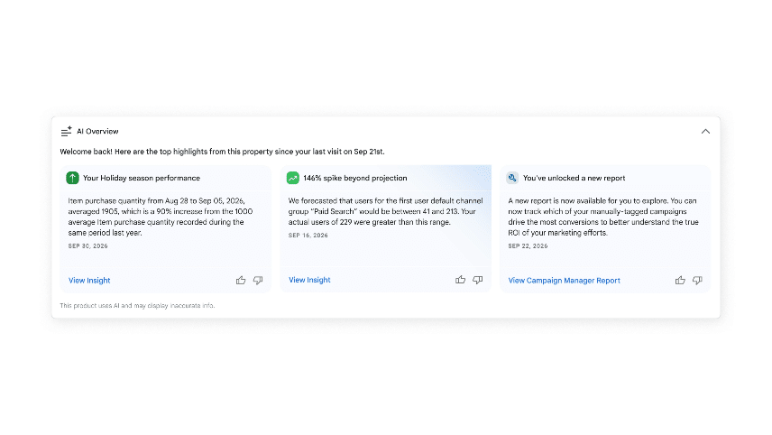Image resolution: width=772 pixels, height=435 pixels.
Task: Click the AI Overview heading text
Action: (97, 132)
